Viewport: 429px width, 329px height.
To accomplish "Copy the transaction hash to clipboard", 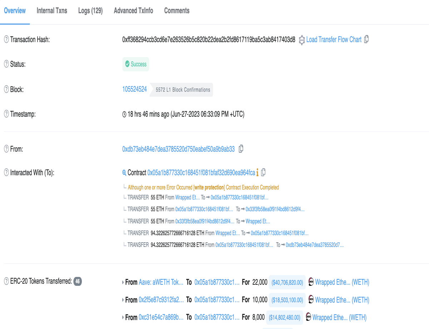I will click(366, 40).
